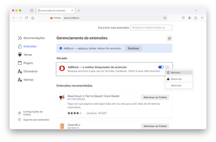
Task: Go forward with the forward arrow
Action: click(x=20, y=18)
